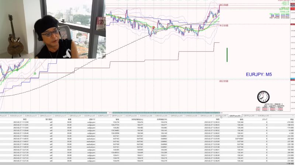
Task: Click the analog clock icon on chart
Action: pyautogui.click(x=263, y=97)
